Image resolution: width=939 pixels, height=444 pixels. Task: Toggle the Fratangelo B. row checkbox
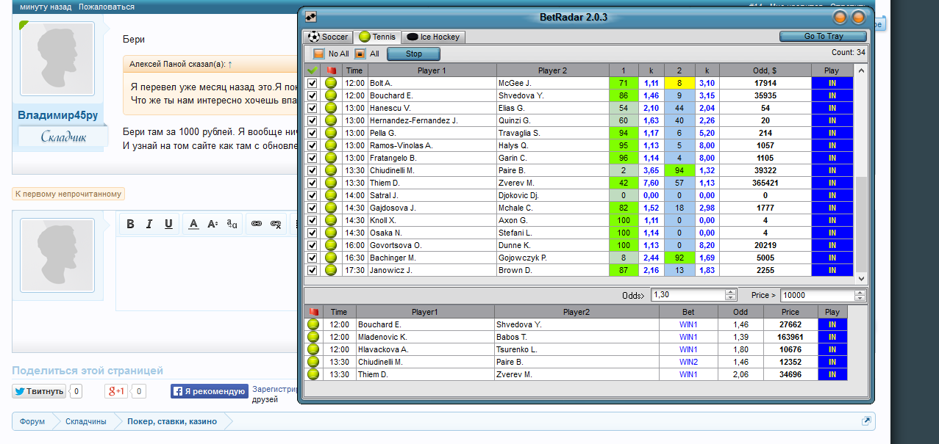(313, 159)
